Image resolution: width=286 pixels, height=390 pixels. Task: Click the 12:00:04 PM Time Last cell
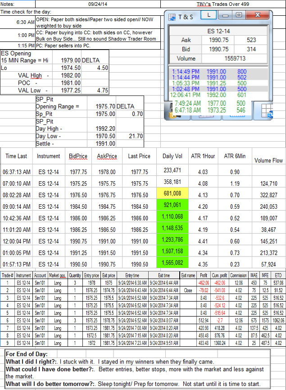click(16, 241)
